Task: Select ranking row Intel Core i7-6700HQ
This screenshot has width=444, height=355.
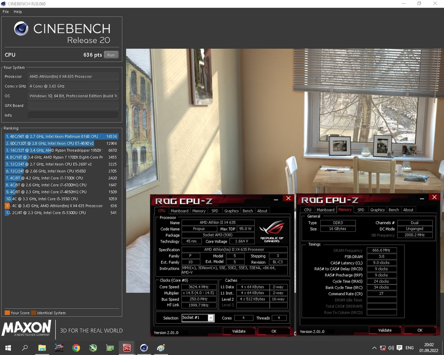Action: (x=62, y=185)
